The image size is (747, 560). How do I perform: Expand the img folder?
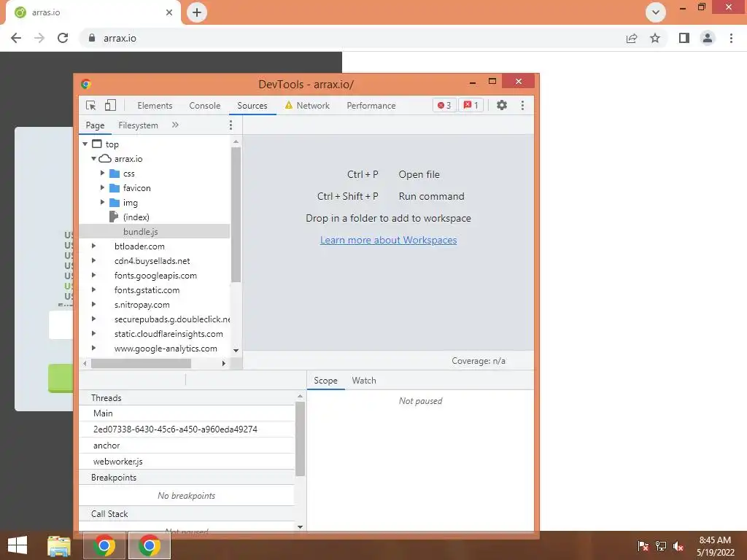coord(102,203)
